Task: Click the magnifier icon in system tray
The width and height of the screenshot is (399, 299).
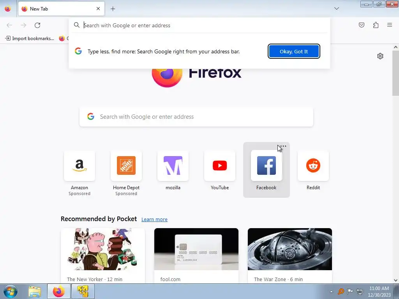Action: (x=341, y=291)
